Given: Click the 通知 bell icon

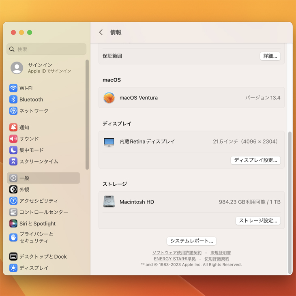Looking at the screenshot, I should pos(13,127).
